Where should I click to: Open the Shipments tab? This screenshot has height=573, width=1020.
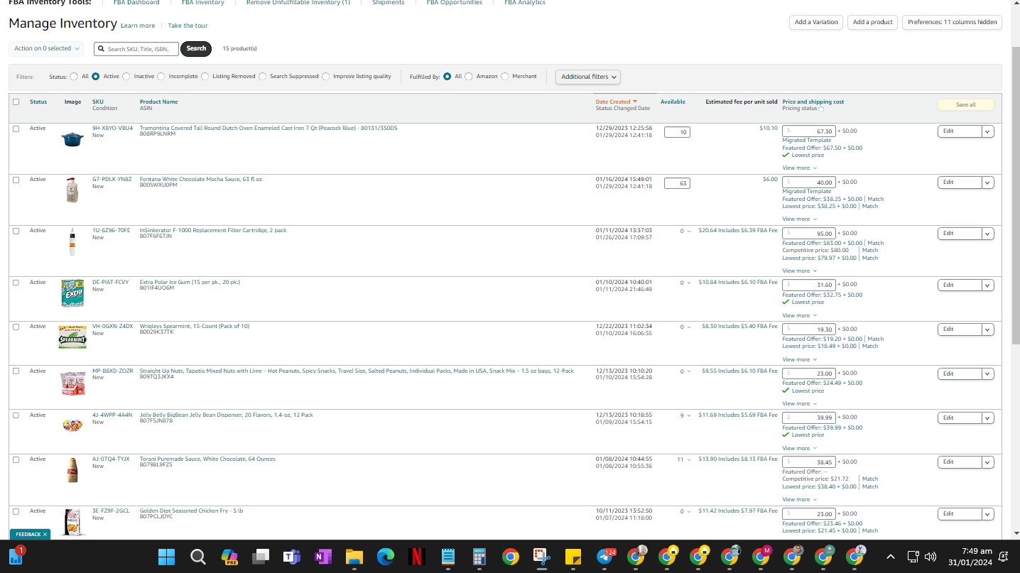click(389, 3)
